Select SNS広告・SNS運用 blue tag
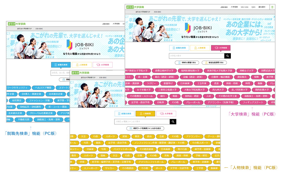 [x=30, y=107]
